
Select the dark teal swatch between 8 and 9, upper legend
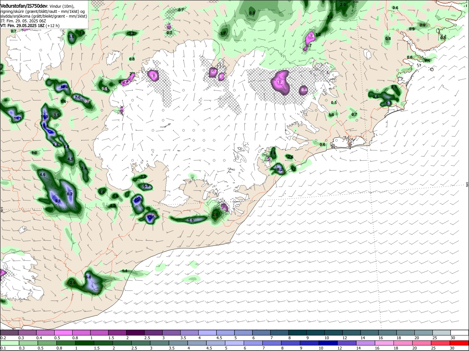(x=298, y=333)
